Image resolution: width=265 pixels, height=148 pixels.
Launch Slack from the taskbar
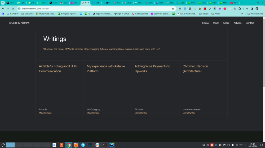click(x=98, y=145)
